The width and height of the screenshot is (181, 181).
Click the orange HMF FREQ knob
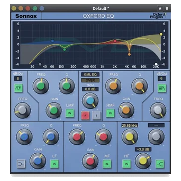click(x=114, y=86)
